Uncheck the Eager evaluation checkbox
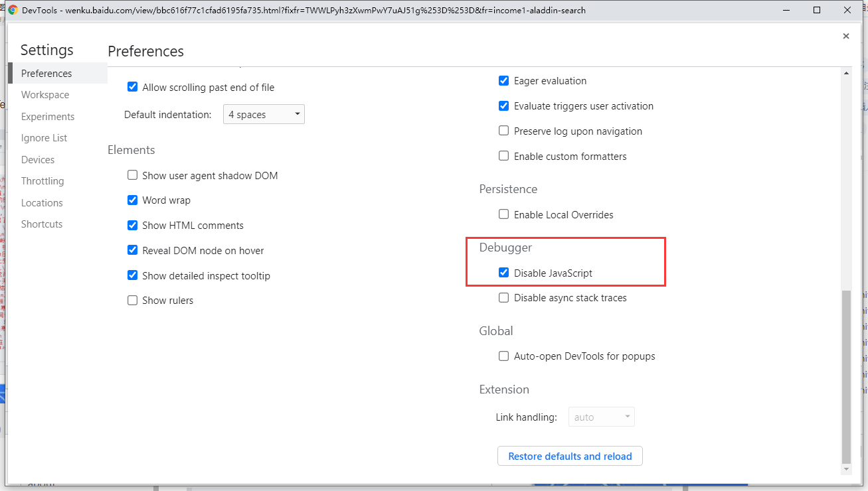The width and height of the screenshot is (868, 491). (x=504, y=80)
